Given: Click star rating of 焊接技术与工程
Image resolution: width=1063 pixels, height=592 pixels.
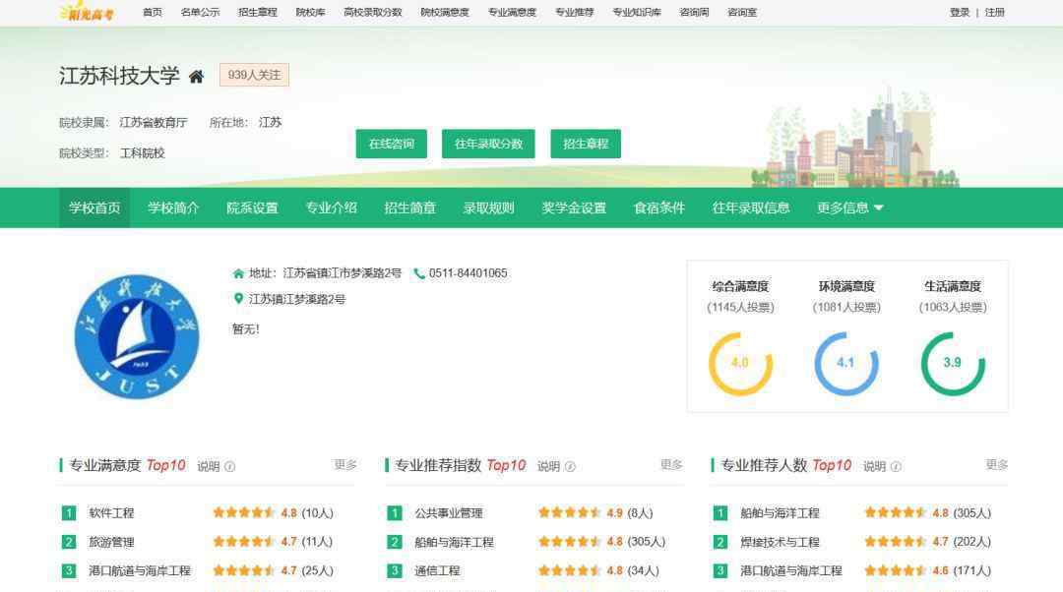Looking at the screenshot, I should [x=897, y=542].
